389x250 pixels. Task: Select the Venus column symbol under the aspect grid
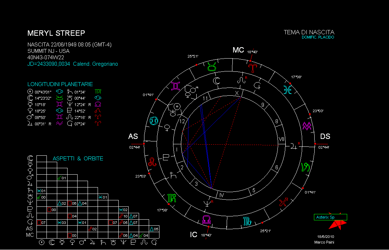click(72, 242)
